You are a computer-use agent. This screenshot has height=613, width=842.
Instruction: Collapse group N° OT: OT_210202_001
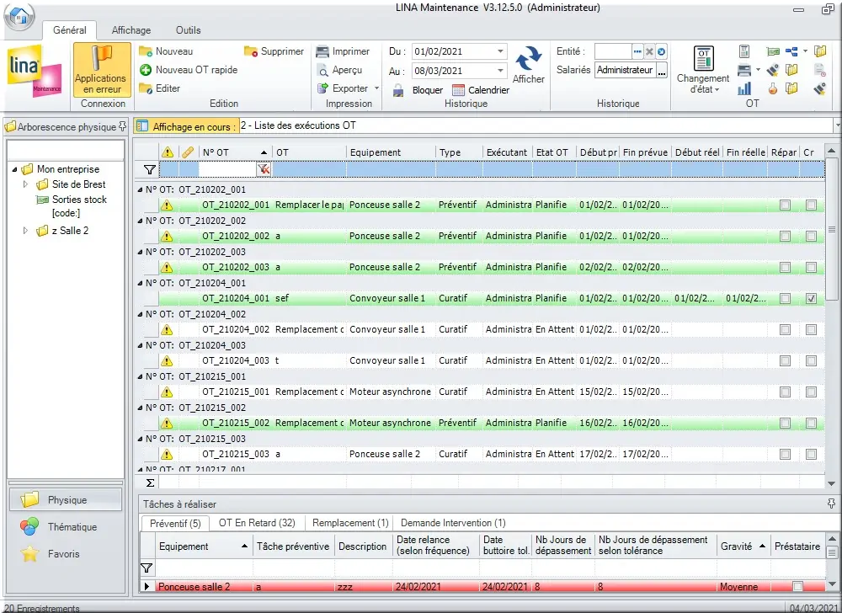[x=140, y=189]
